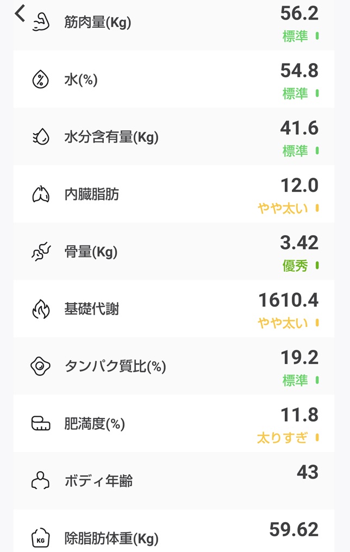Screen dimensions: 350x552
Task: Tap the flame icon for basal metabolism
Action: (41, 309)
